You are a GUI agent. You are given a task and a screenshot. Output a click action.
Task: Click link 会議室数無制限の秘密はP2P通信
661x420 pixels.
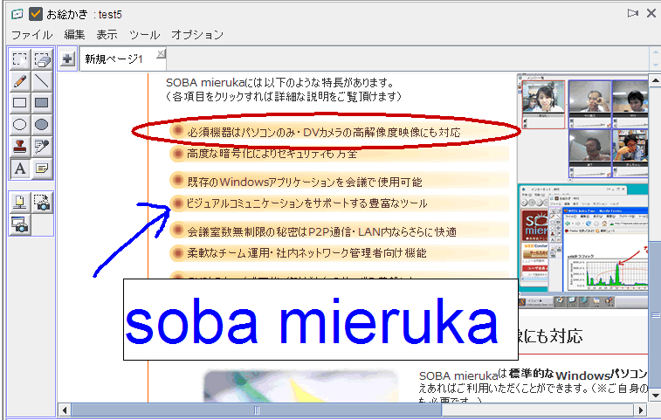click(321, 232)
